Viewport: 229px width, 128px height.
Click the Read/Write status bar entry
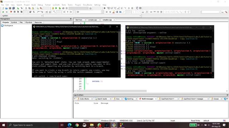tap(196, 121)
